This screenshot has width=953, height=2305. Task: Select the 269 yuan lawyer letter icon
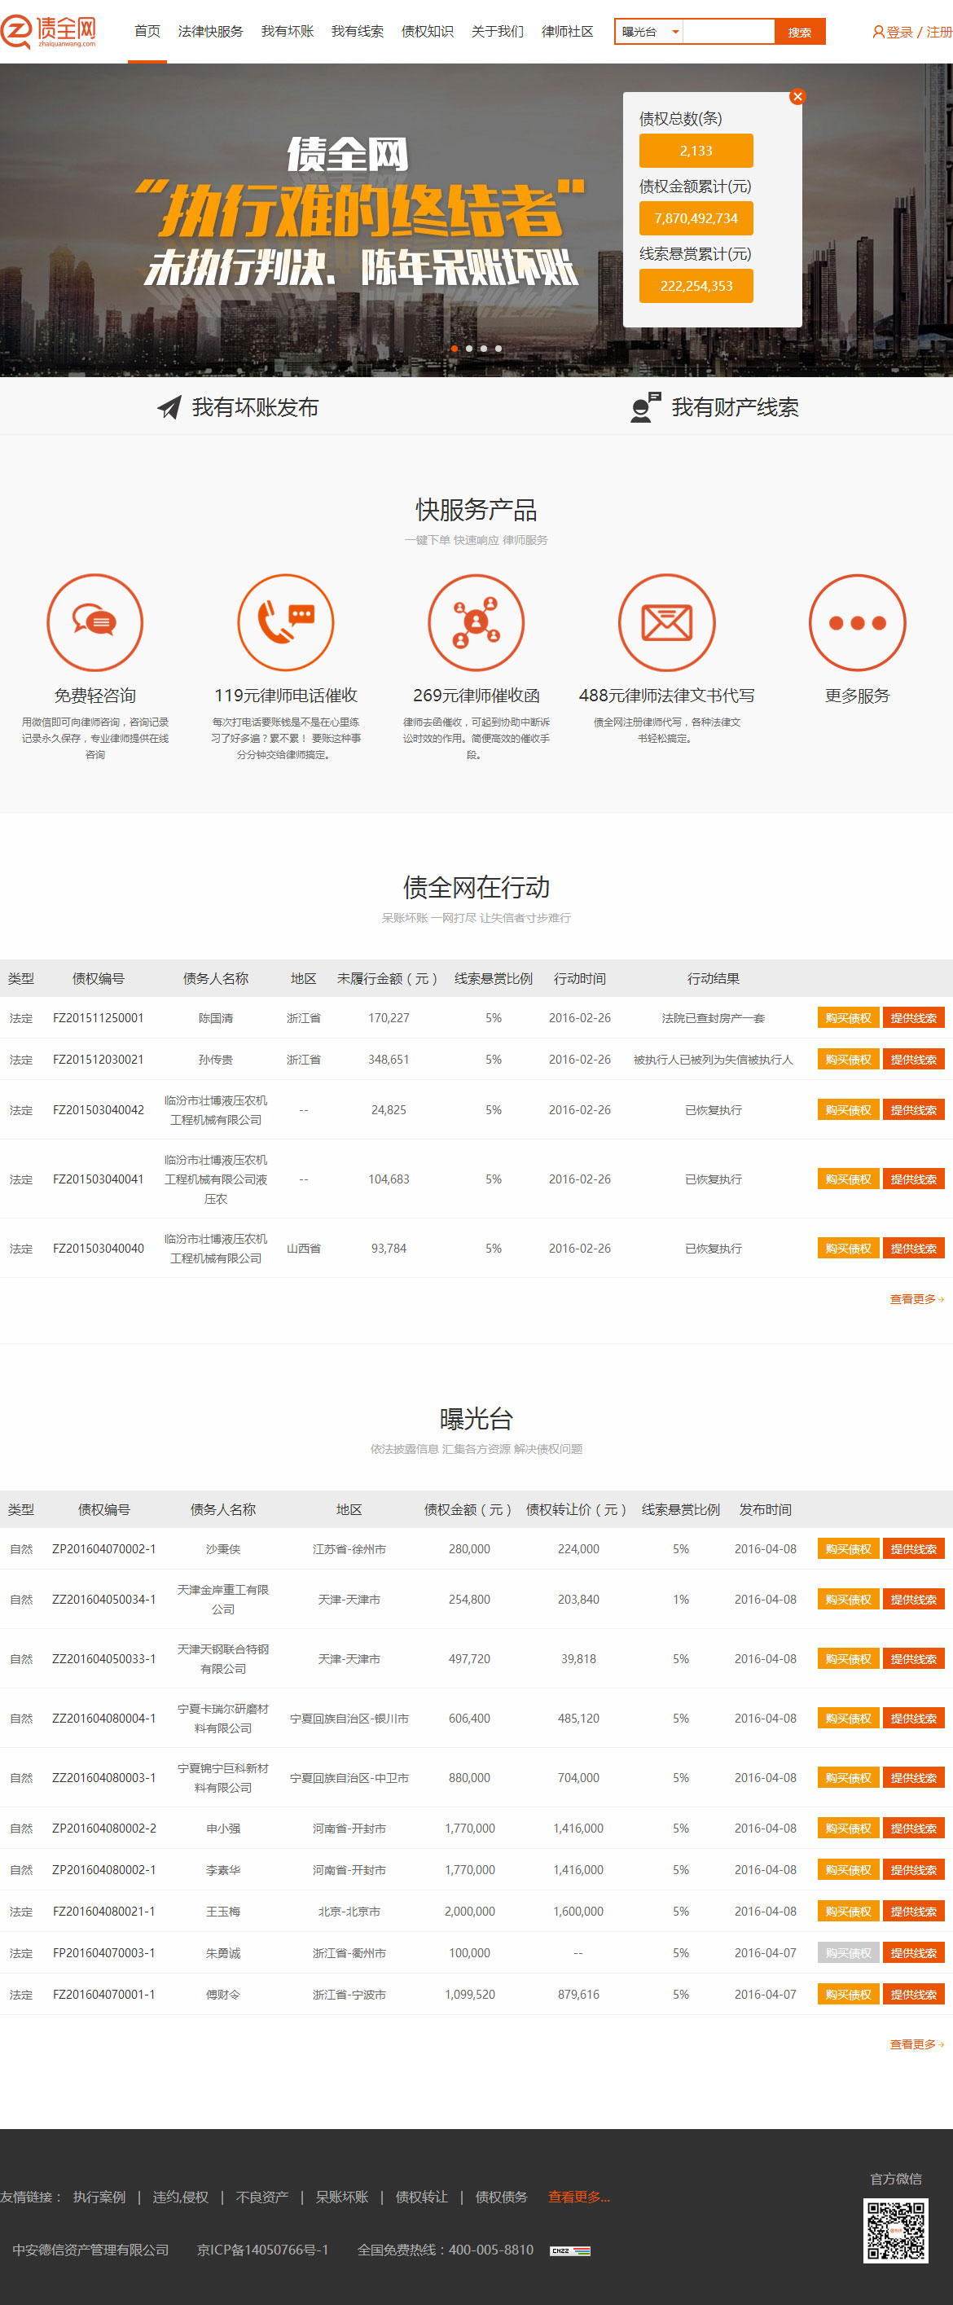point(476,622)
